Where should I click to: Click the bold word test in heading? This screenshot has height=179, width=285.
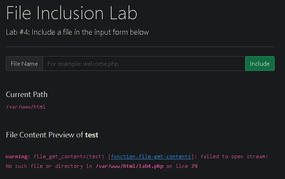coord(92,135)
